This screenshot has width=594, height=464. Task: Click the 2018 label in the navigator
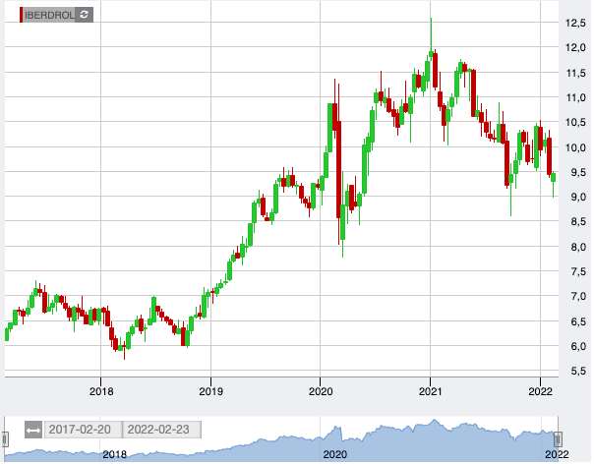(x=114, y=454)
